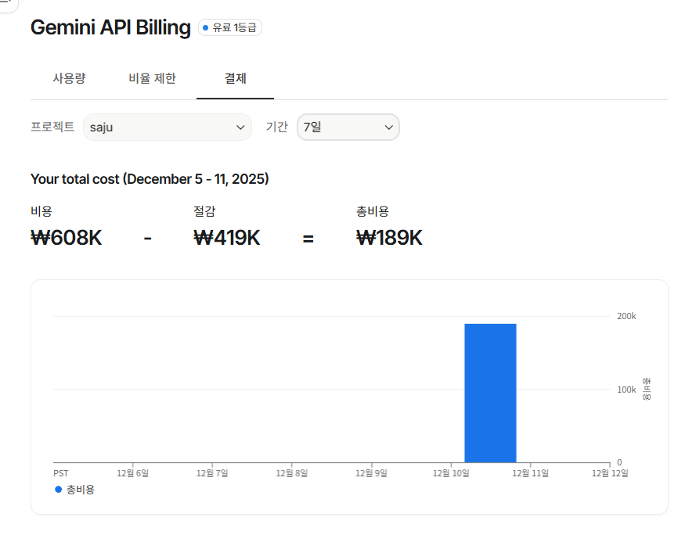Viewport: 678px width, 535px height.
Task: Select the 결제 tab
Action: [235, 78]
